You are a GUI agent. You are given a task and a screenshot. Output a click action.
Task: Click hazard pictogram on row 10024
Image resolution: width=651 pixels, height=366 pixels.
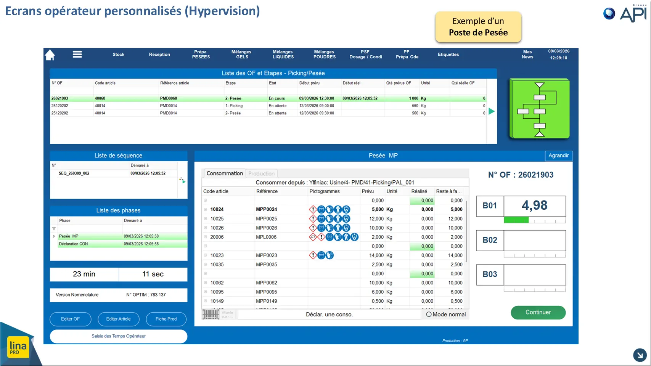point(313,209)
